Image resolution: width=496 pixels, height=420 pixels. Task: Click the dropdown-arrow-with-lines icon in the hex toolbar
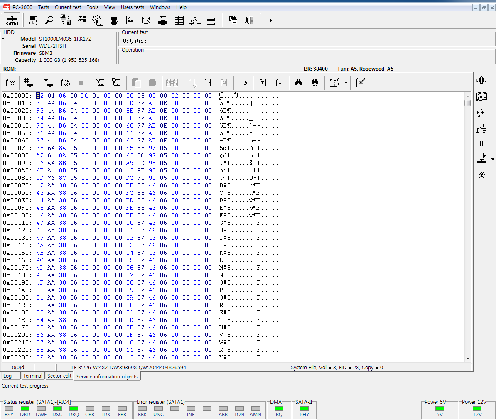(x=48, y=83)
